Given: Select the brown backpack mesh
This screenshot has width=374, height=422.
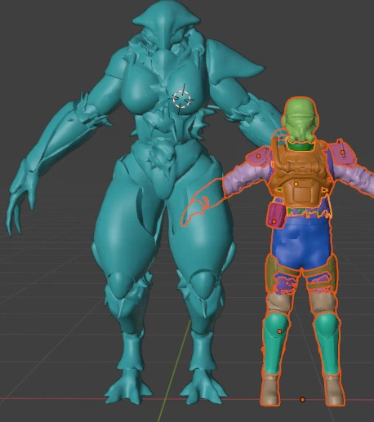Looking at the screenshot, I should pos(301,174).
